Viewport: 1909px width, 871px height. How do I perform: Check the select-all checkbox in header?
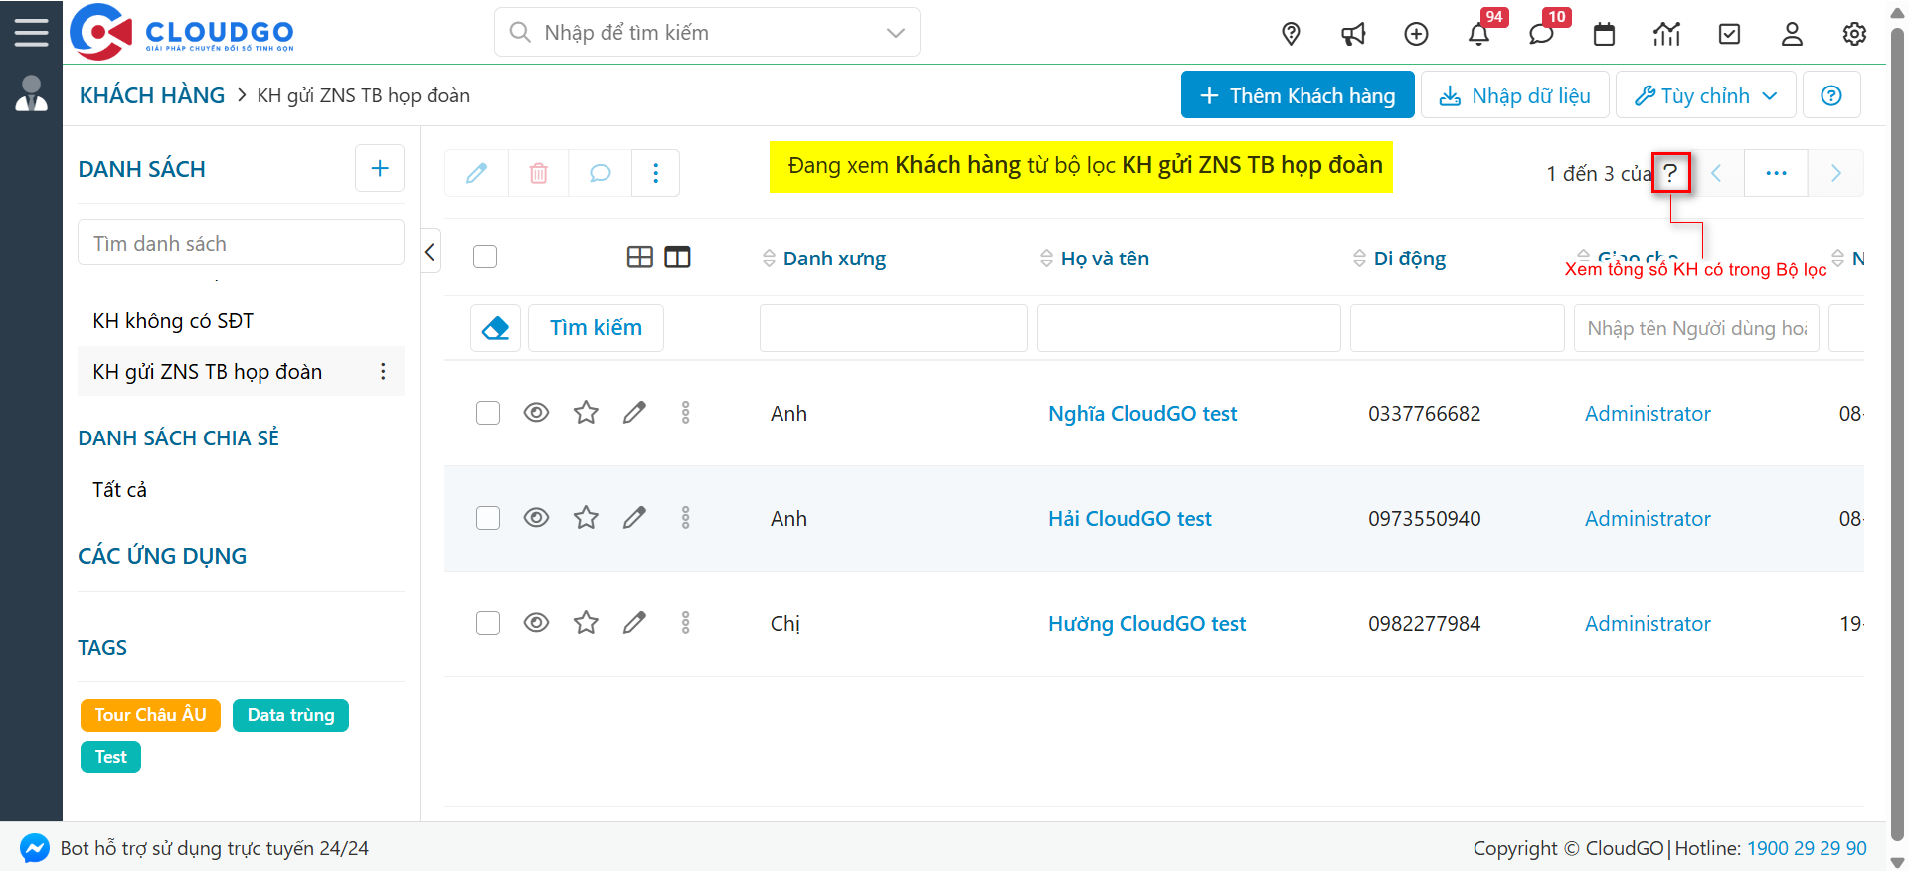485,257
